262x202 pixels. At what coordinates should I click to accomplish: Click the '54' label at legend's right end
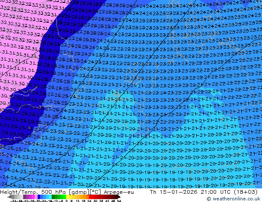[x=119, y=201]
